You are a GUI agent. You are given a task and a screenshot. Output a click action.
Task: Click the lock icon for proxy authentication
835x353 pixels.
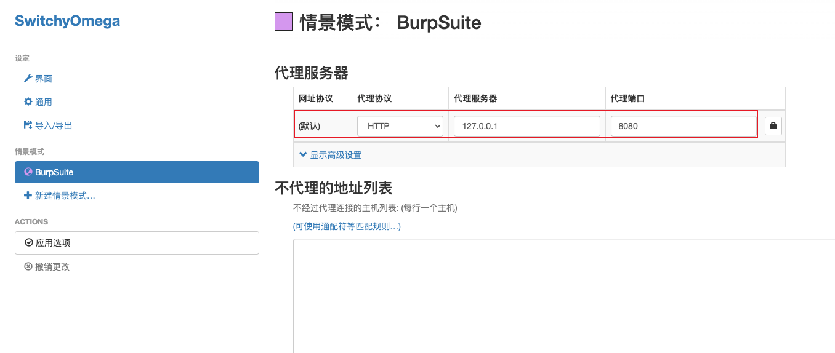click(x=773, y=126)
